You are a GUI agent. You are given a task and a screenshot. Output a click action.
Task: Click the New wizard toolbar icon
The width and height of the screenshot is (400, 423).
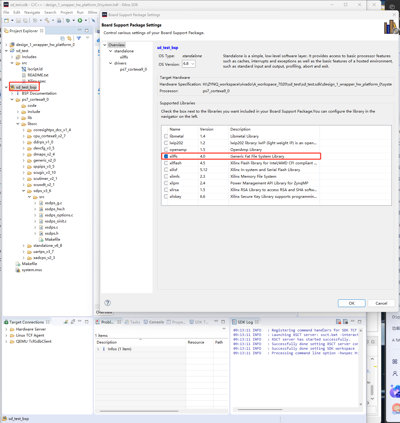[x=6, y=20]
